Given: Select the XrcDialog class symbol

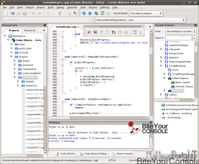Looking at the screenshot, I should 178,91.
